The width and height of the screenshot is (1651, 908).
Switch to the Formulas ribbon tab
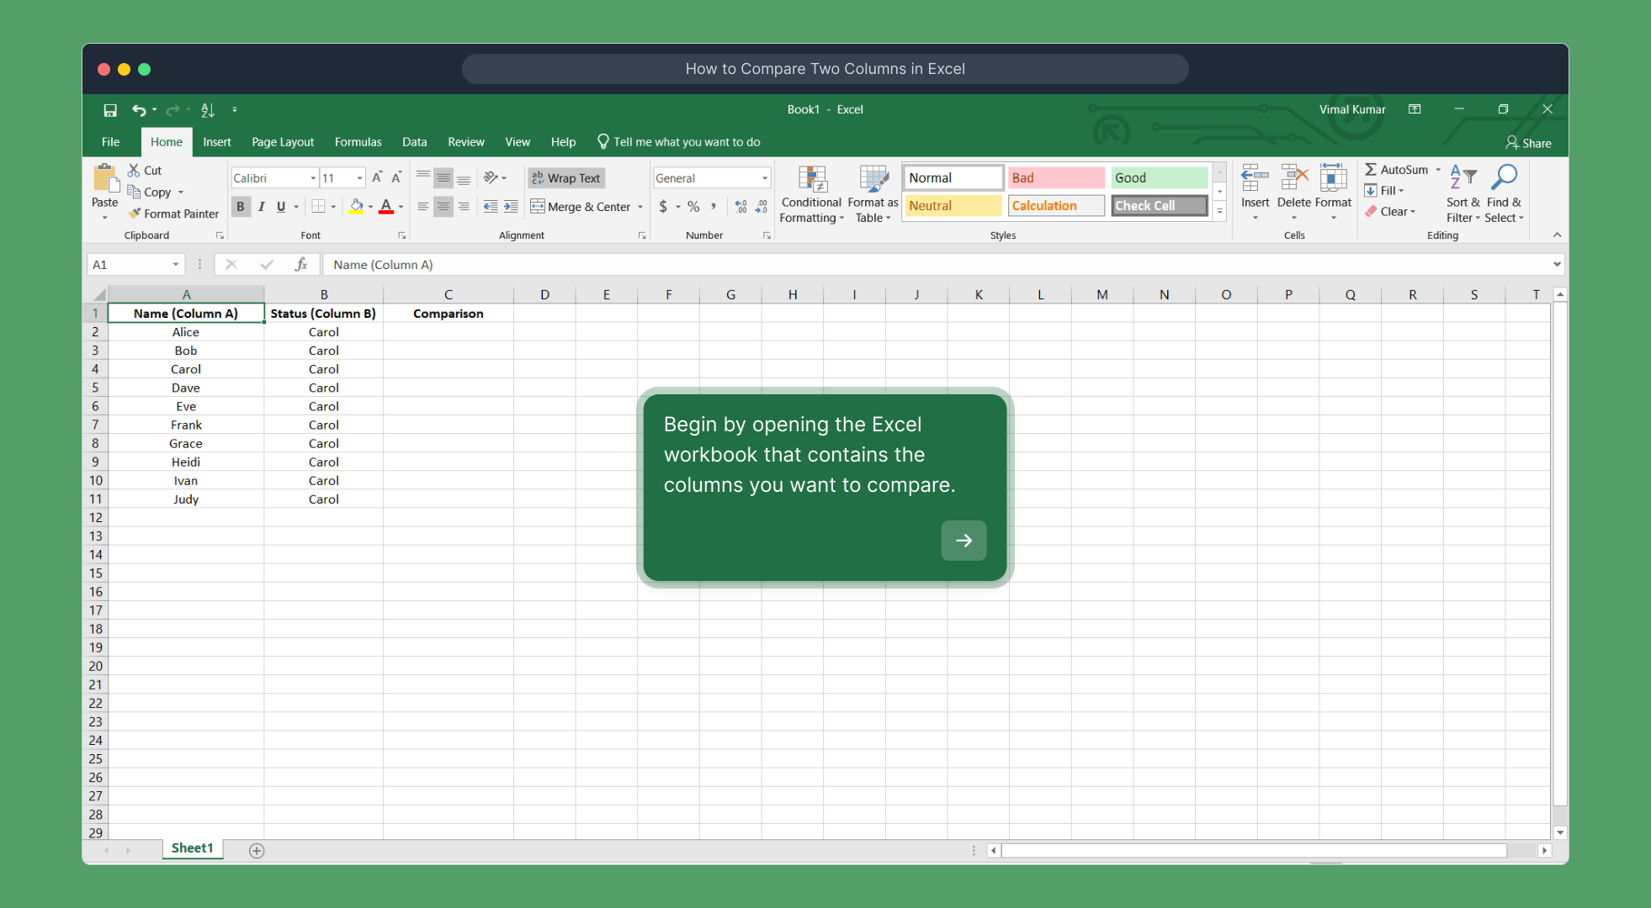(358, 141)
